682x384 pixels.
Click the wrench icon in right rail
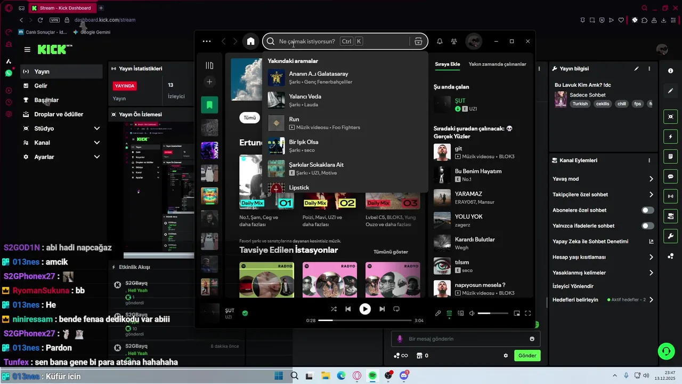pos(670,236)
